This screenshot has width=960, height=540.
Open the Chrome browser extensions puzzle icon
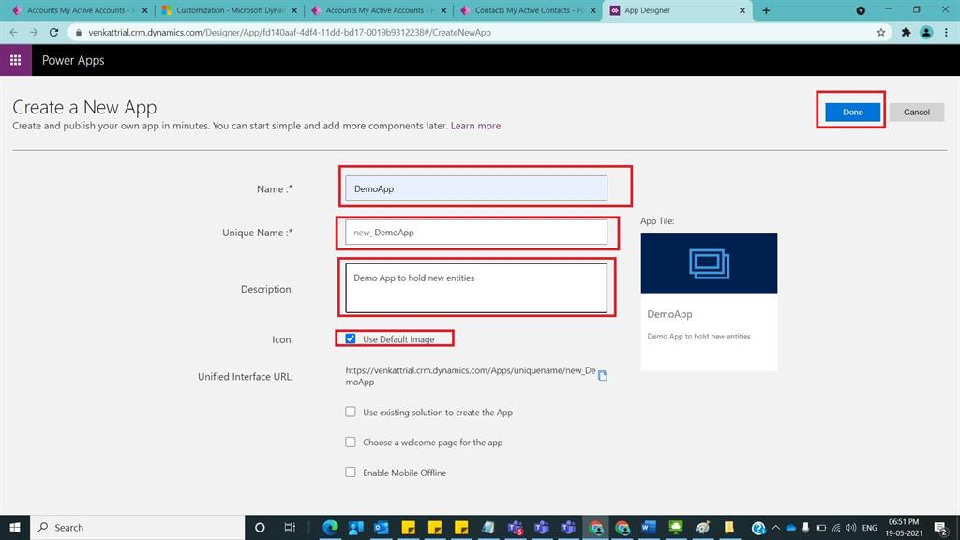point(906,31)
